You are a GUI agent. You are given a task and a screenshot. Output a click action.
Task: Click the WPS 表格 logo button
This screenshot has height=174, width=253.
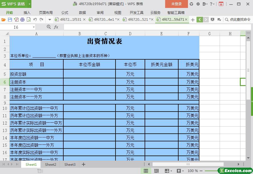tap(14, 4)
